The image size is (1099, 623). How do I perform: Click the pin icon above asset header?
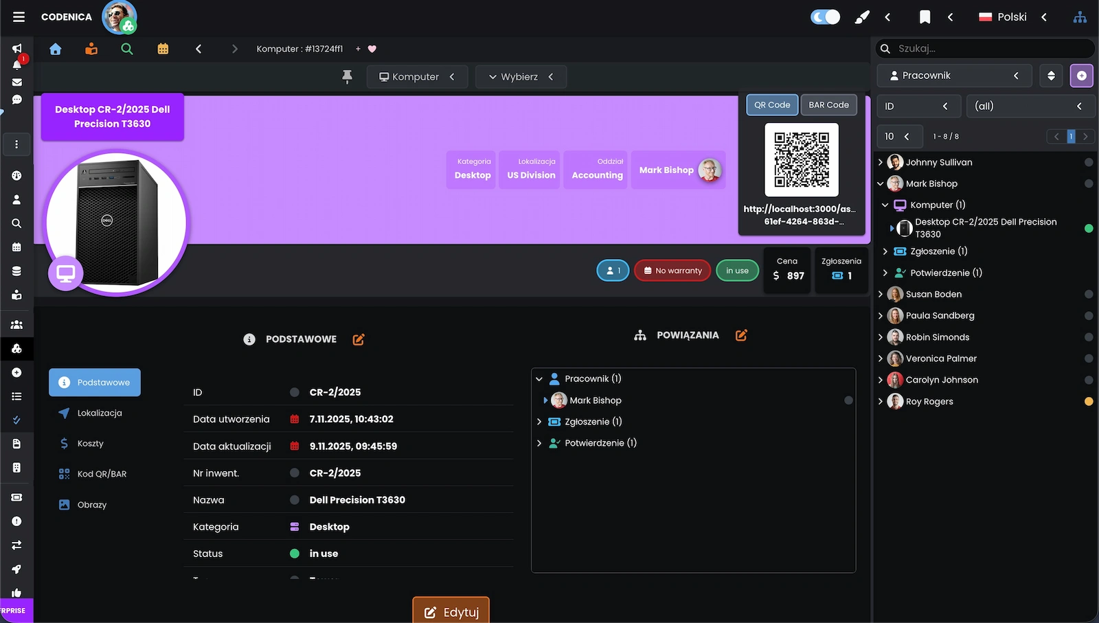pos(347,77)
